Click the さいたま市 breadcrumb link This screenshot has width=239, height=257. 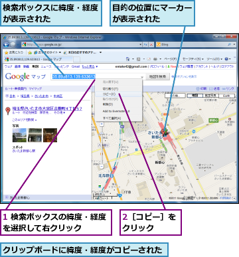pos(41,96)
